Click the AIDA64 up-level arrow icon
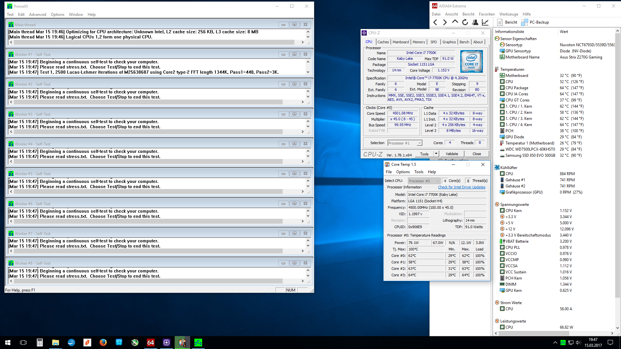Viewport: 621px width, 349px height. point(455,22)
